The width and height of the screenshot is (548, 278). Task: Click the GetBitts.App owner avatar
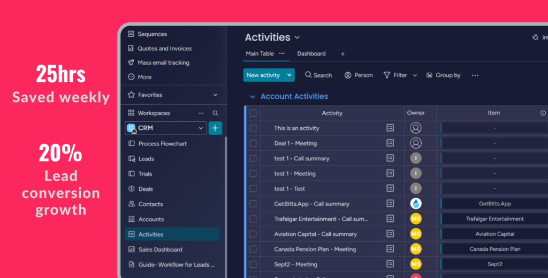coord(416,204)
